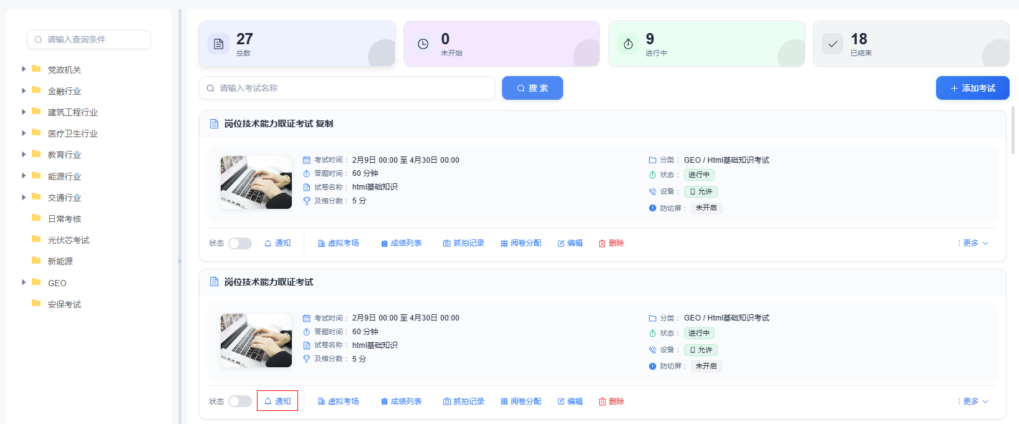Click 阅卷分配 grid icon in second exam
The image size is (1019, 424).
(504, 402)
